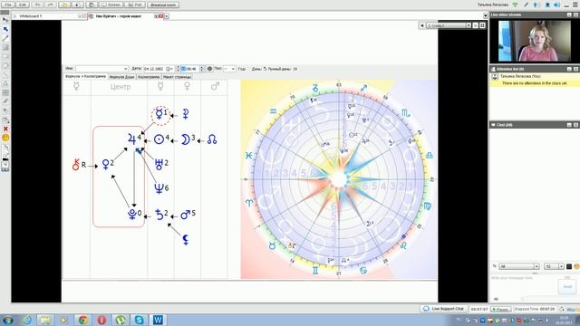Click the Pluto symbol in the center box
Viewport: 580px width, 326px height.
tap(132, 214)
